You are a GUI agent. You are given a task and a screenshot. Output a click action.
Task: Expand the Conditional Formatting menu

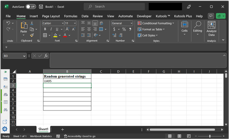pyautogui.click(x=156, y=23)
